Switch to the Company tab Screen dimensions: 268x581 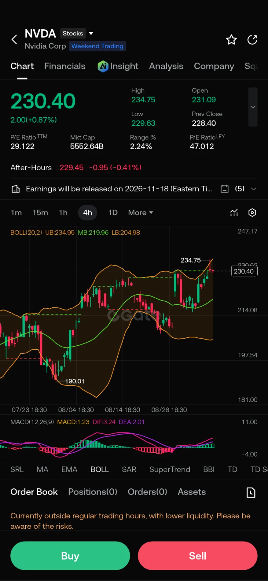tap(214, 66)
